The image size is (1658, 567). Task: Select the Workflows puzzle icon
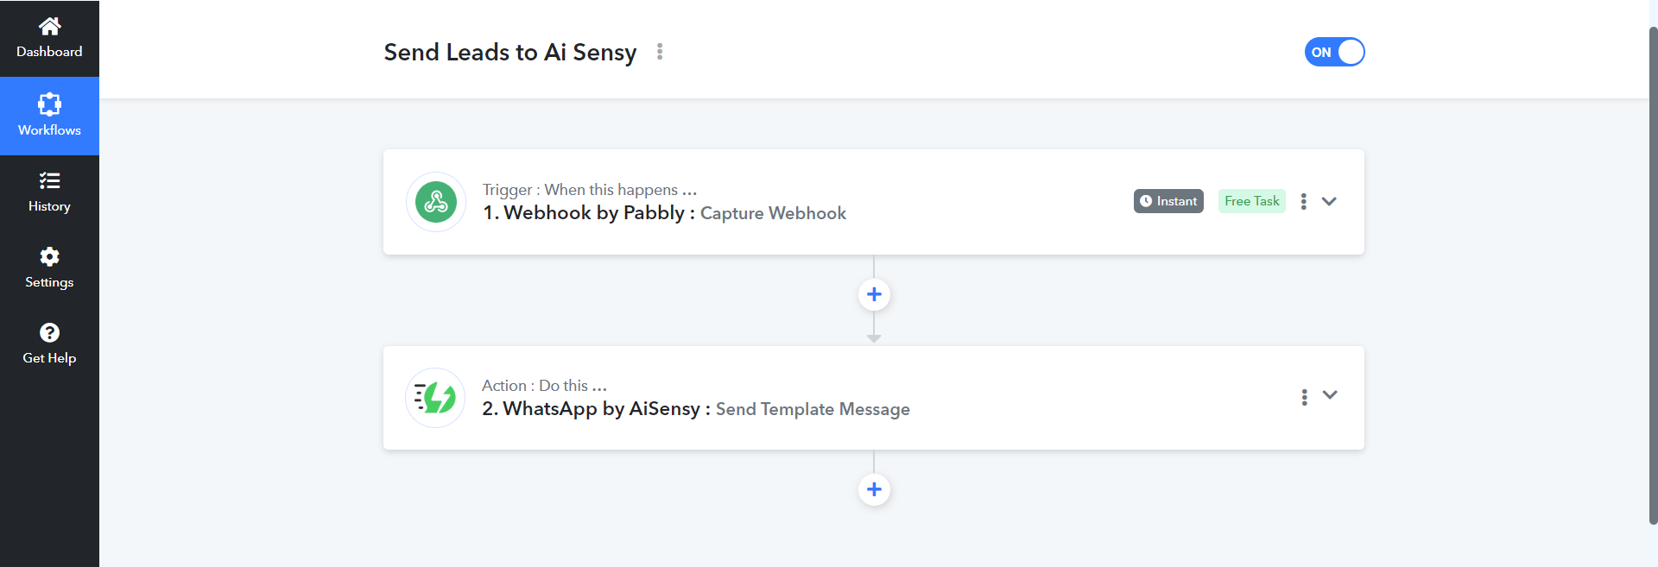click(49, 104)
